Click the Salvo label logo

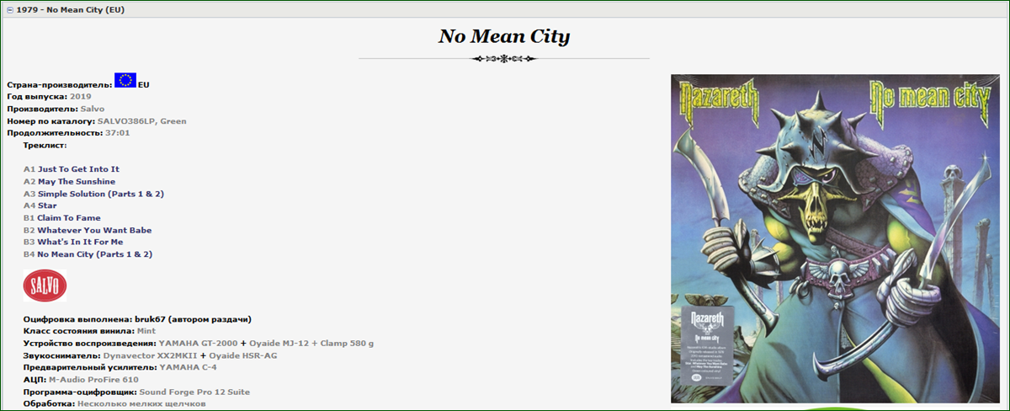[x=45, y=287]
